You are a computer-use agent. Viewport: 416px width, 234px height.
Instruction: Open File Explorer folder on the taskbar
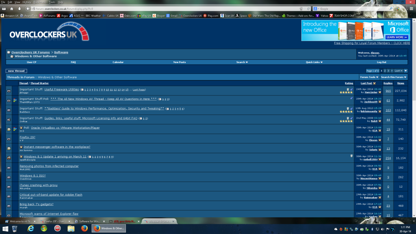[x=71, y=228]
